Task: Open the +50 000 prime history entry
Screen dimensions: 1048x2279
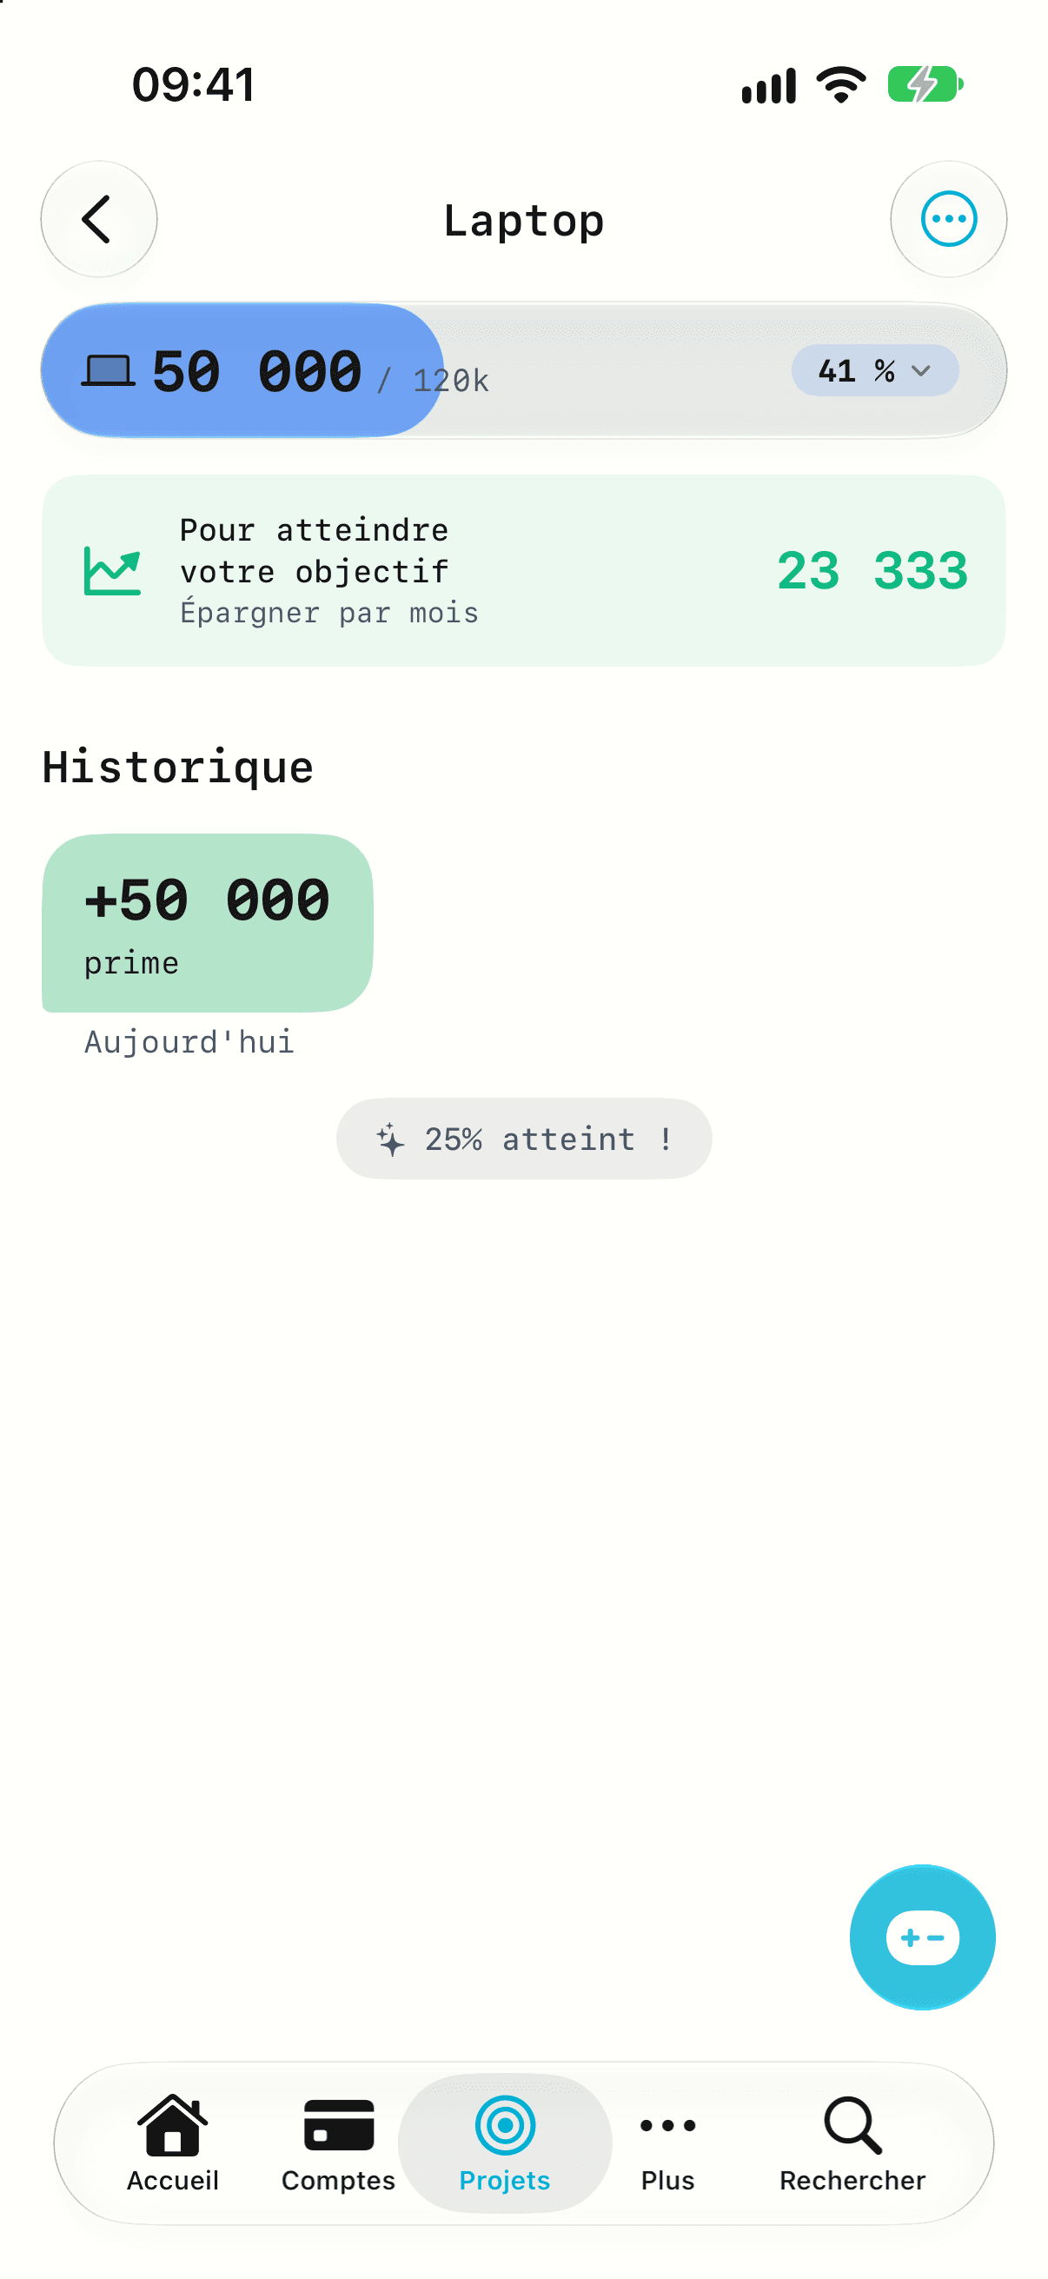Action: pos(207,923)
